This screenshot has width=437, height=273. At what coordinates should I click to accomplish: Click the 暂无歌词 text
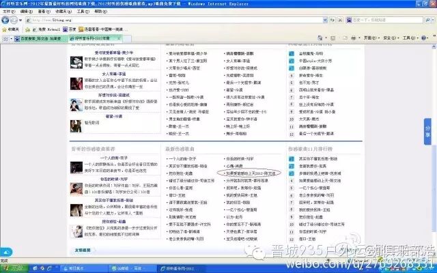coord(92,123)
